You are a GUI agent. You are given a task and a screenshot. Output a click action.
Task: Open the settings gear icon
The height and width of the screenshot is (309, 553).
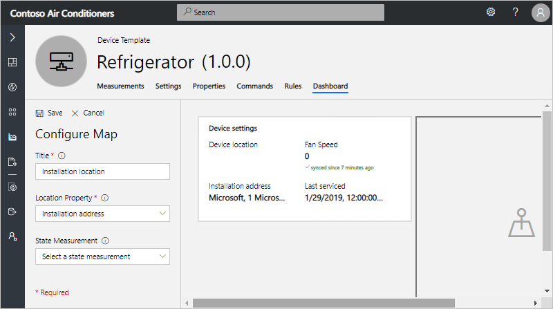(x=491, y=12)
